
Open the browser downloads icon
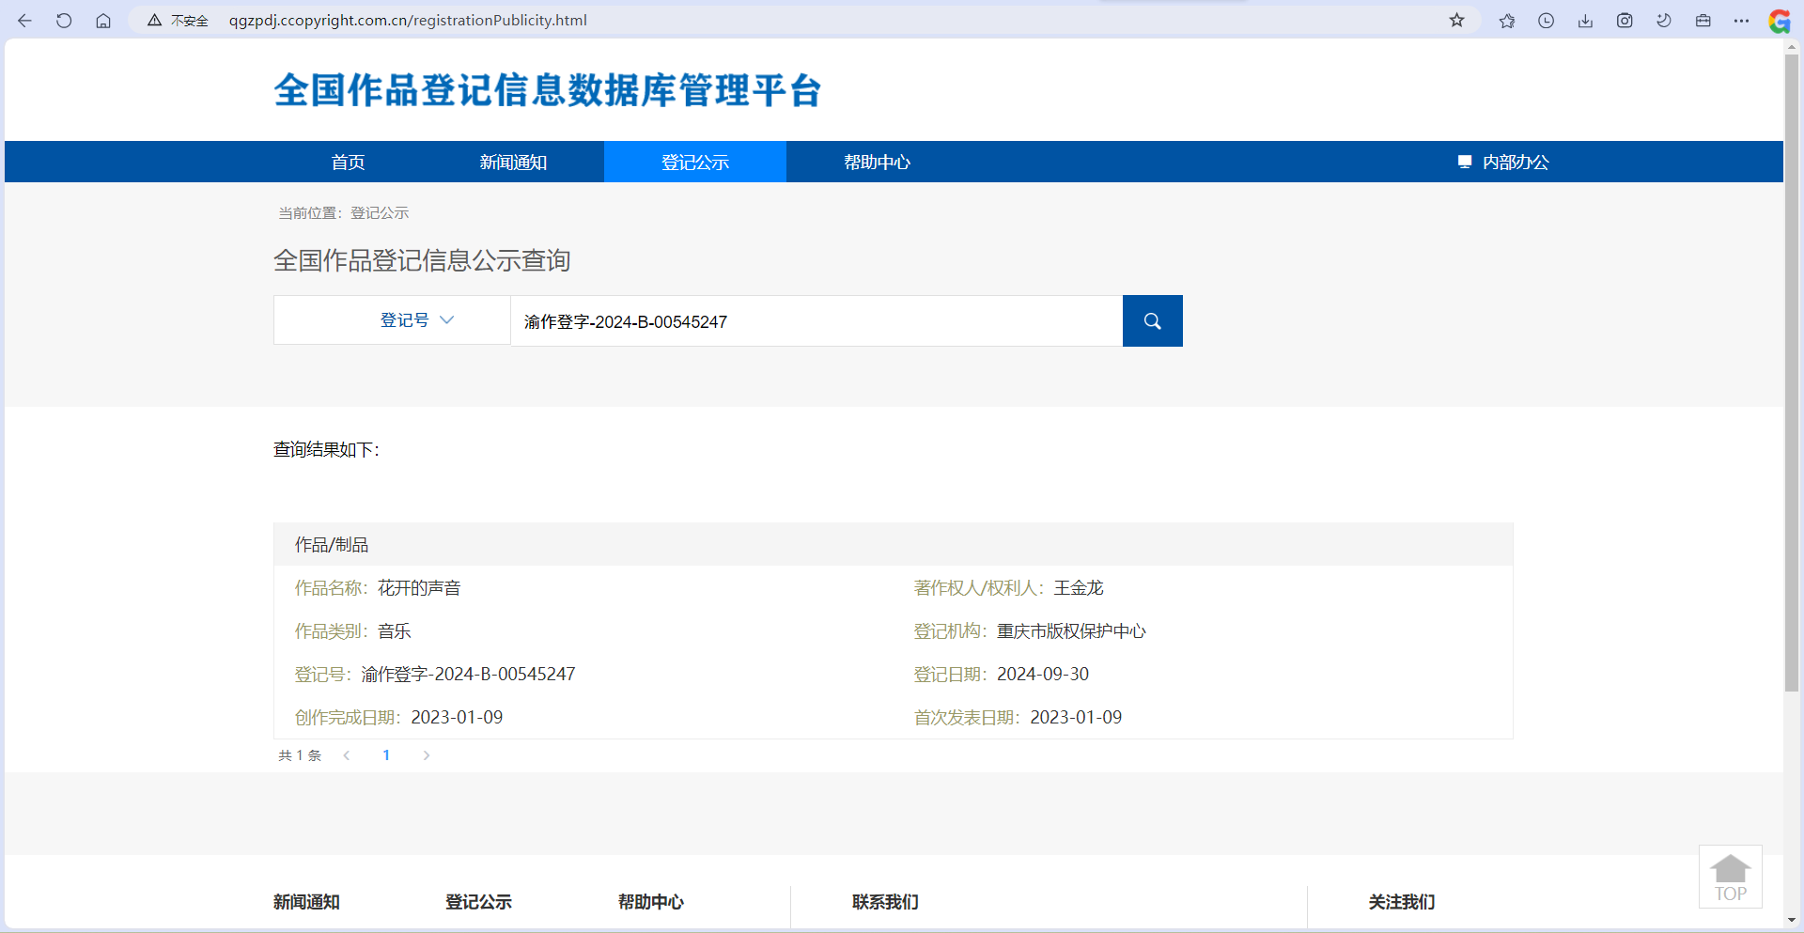point(1585,21)
